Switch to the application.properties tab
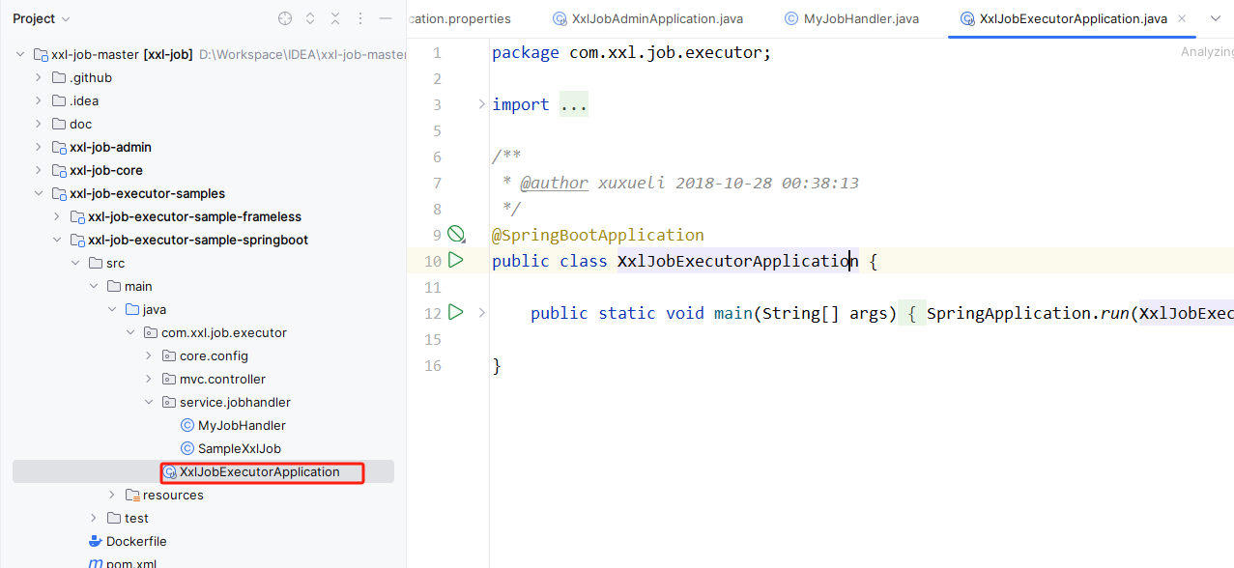Image resolution: width=1234 pixels, height=568 pixels. coord(459,18)
